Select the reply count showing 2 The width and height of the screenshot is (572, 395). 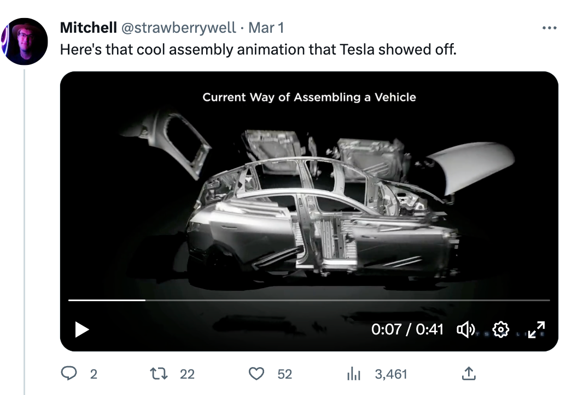click(x=94, y=374)
